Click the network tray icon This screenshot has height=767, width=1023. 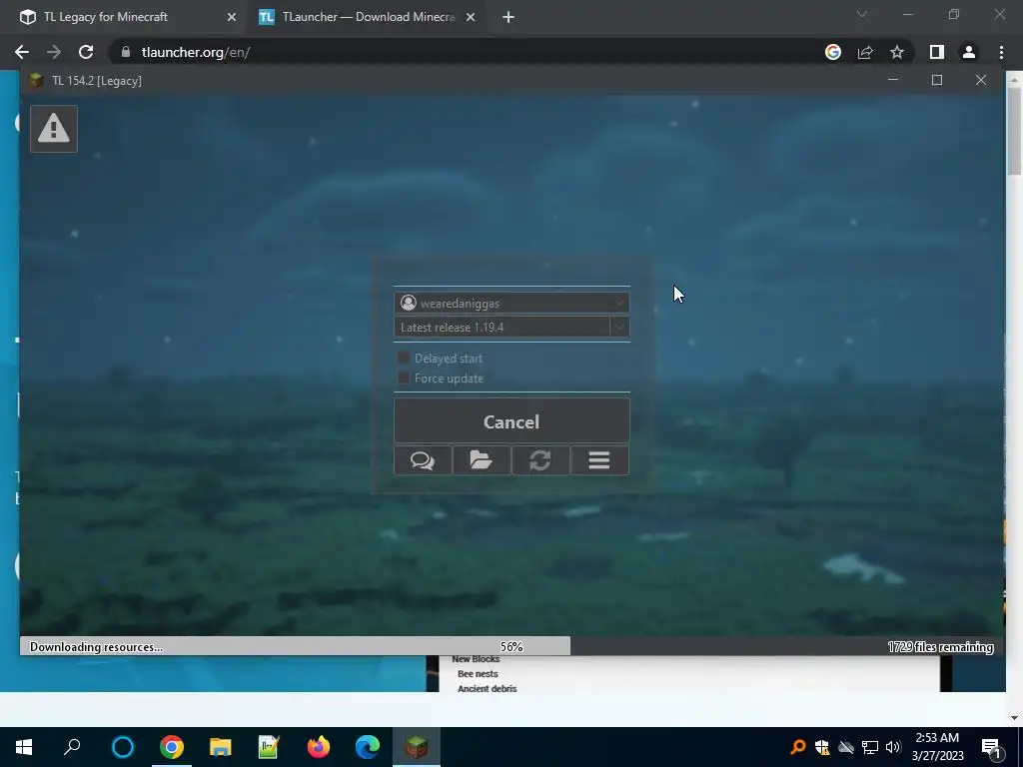pyautogui.click(x=870, y=747)
